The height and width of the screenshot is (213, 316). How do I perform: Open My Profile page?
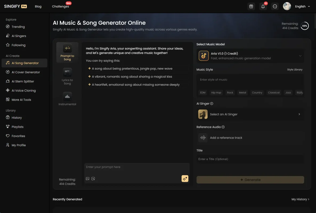pos(19,145)
